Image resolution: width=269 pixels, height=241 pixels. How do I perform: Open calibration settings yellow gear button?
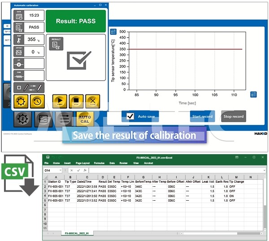21,102
